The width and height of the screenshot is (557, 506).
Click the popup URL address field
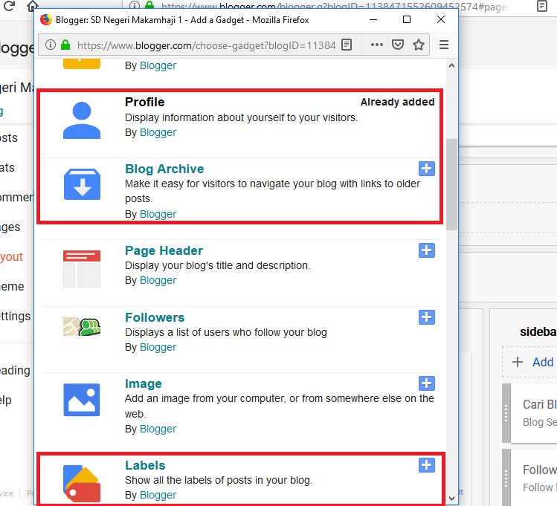206,45
